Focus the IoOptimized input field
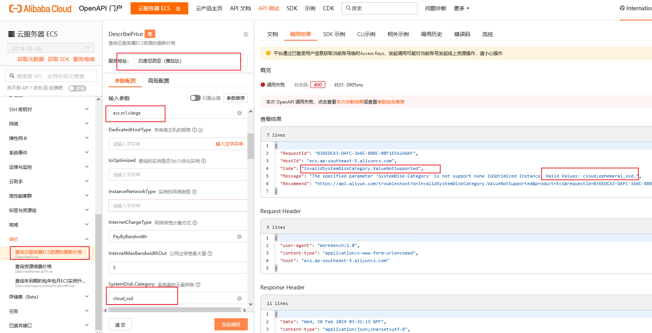 click(x=178, y=175)
